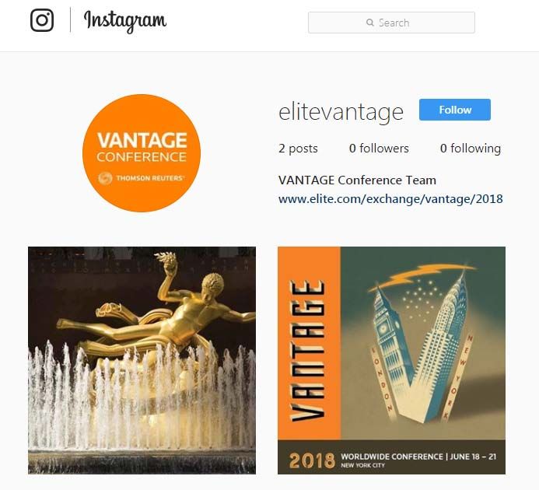Click the Thomson Reuters logo in the profile picture
539x490 pixels.
tap(141, 178)
